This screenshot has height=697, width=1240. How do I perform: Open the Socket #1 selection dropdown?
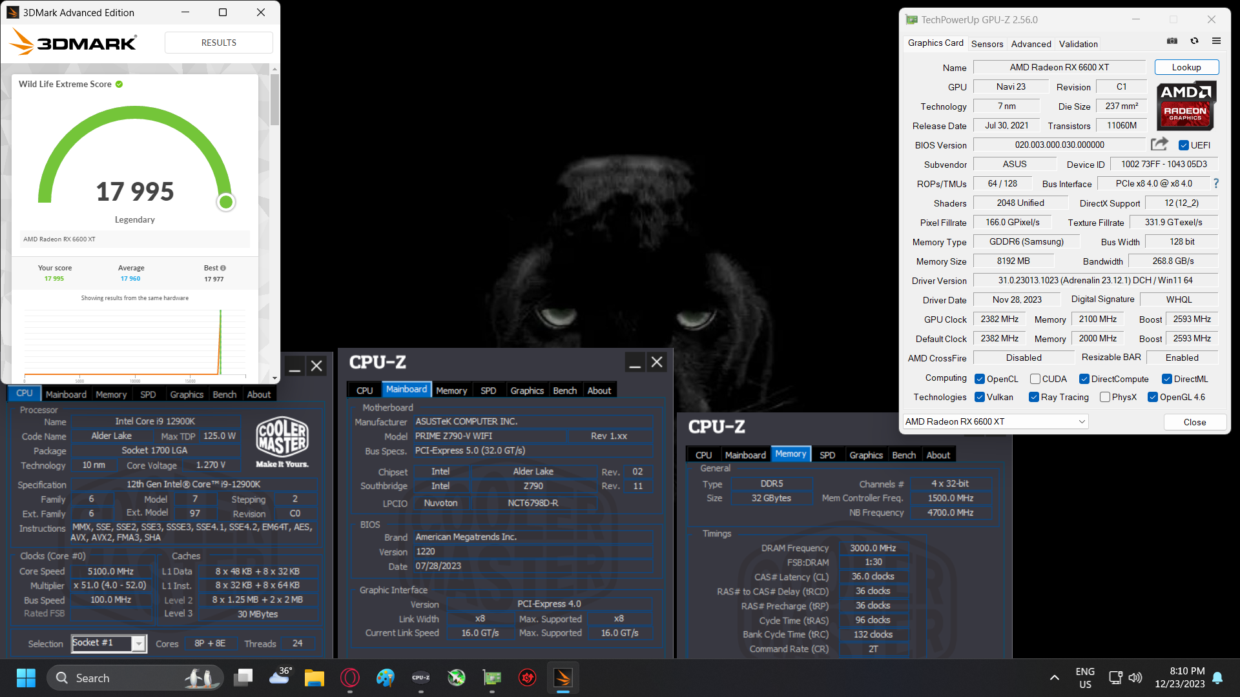click(x=108, y=643)
